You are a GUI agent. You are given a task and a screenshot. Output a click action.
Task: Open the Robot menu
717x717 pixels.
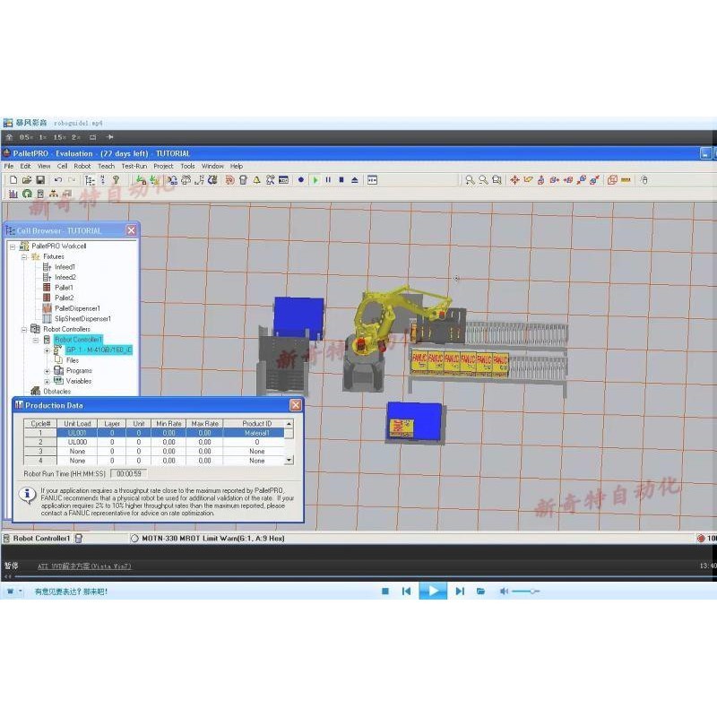(82, 166)
